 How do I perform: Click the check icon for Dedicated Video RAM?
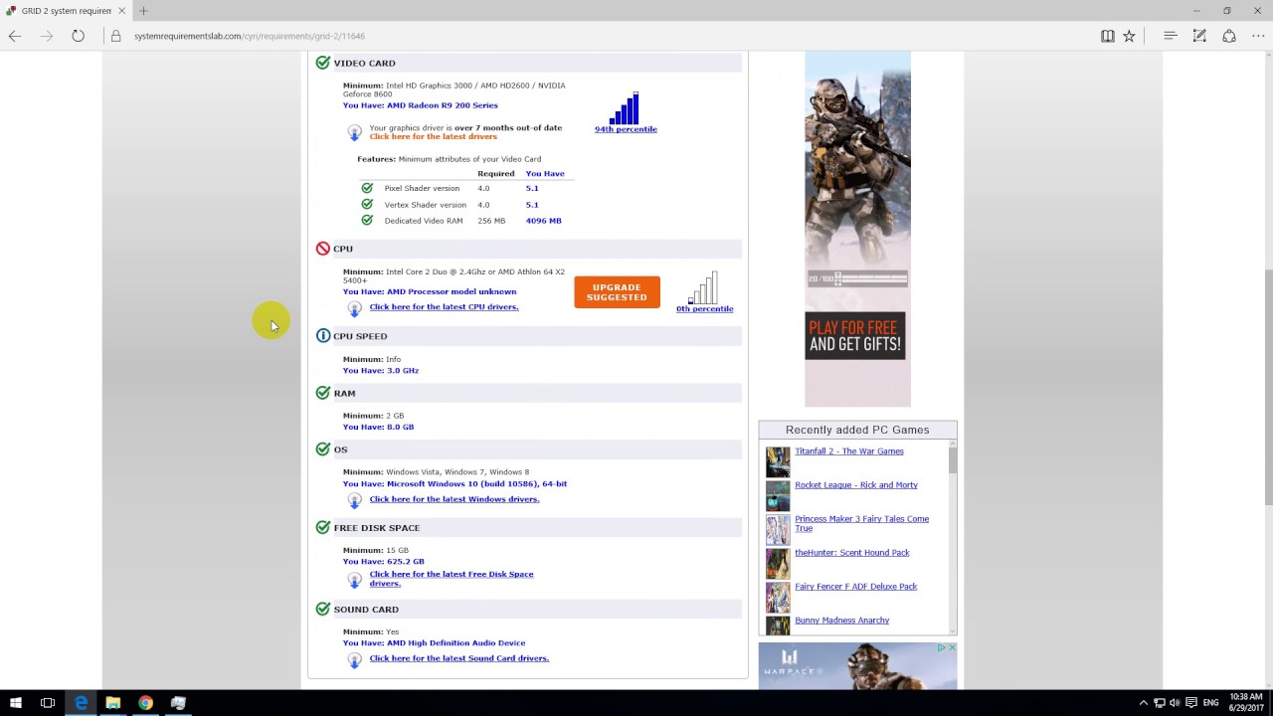367,220
